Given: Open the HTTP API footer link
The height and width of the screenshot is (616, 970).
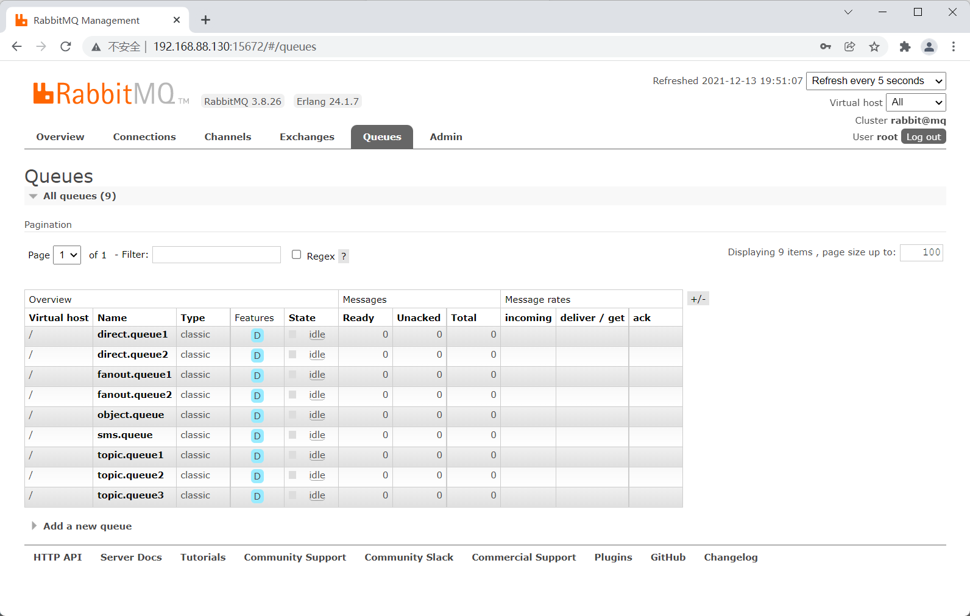Looking at the screenshot, I should click(58, 558).
